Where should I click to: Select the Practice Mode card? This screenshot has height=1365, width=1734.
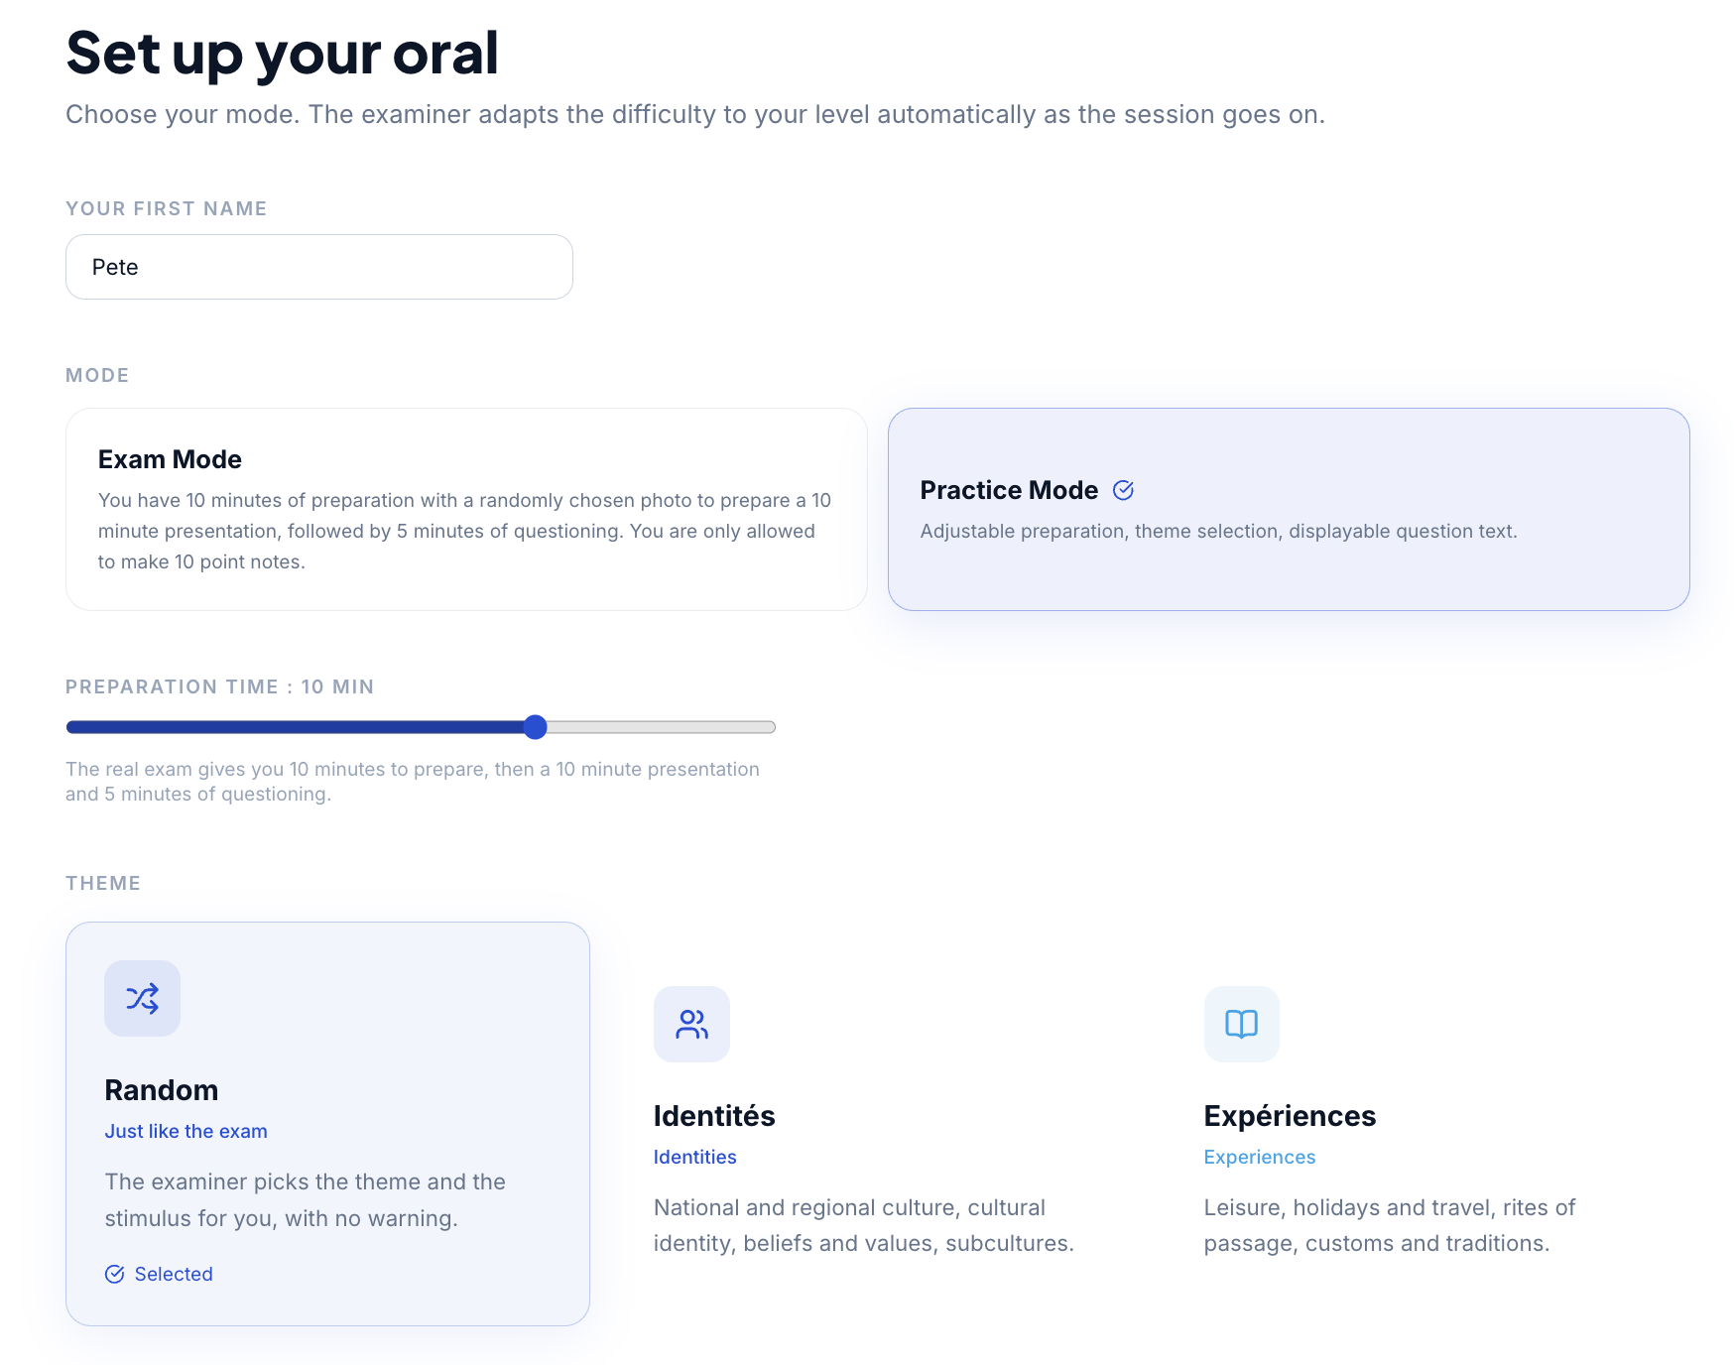pyautogui.click(x=1289, y=509)
